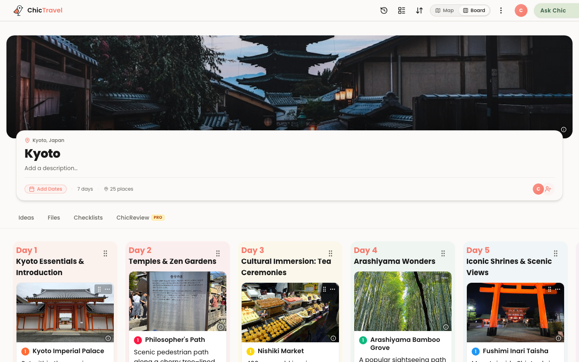The height and width of the screenshot is (362, 579).
Task: Click the Arashiyama Wonders title
Action: (394, 261)
